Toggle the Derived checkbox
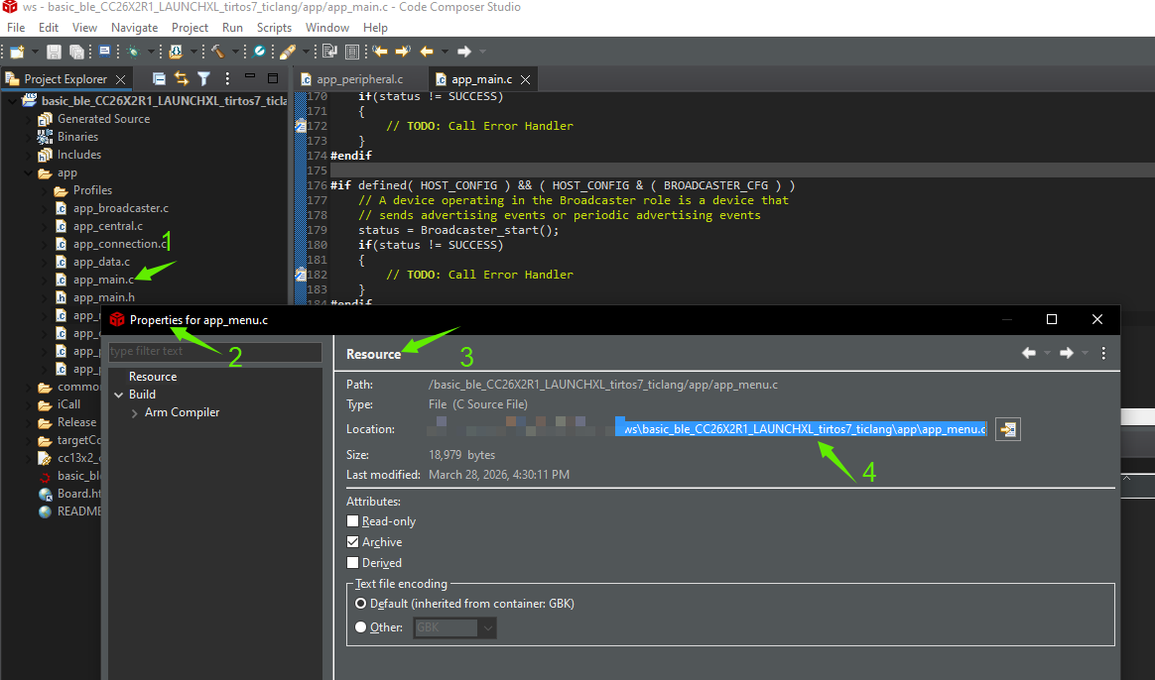1155x680 pixels. [x=353, y=563]
